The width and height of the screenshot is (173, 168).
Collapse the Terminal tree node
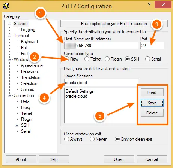(x=9, y=36)
